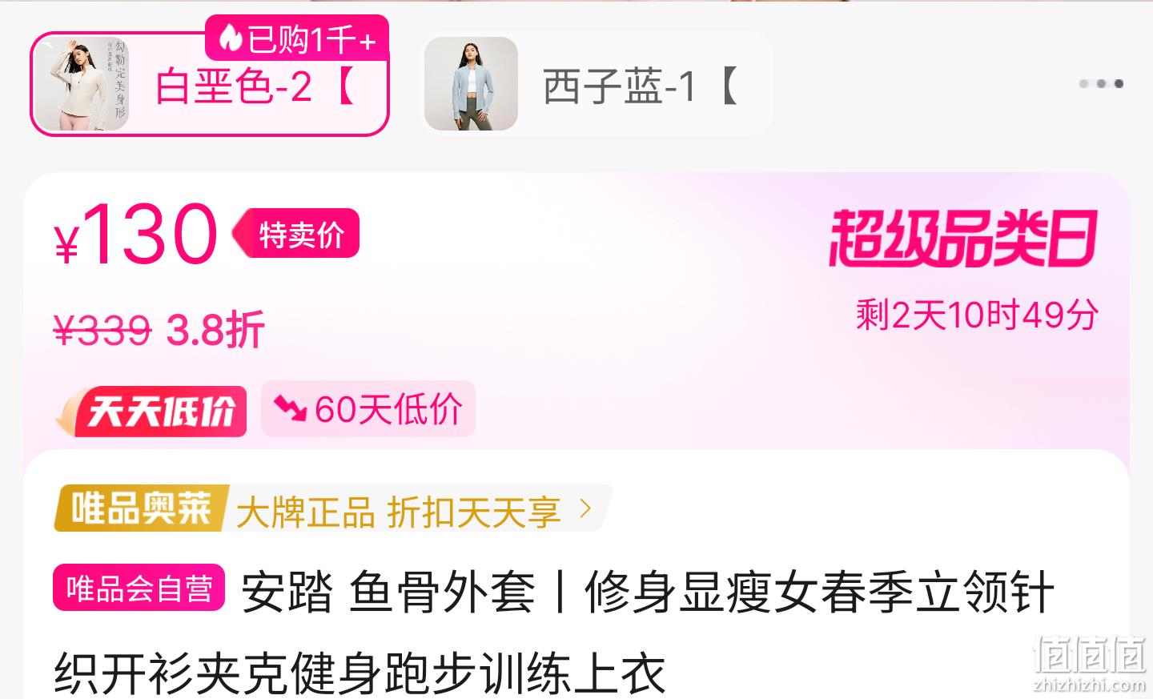This screenshot has width=1153, height=699.
Task: Open the 唯品奥莱 brand badge
Action: coord(142,508)
